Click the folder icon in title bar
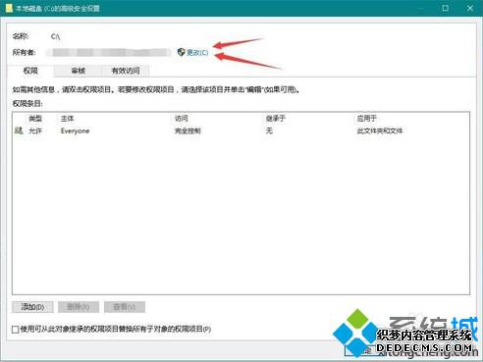The image size is (483, 362). (x=9, y=8)
